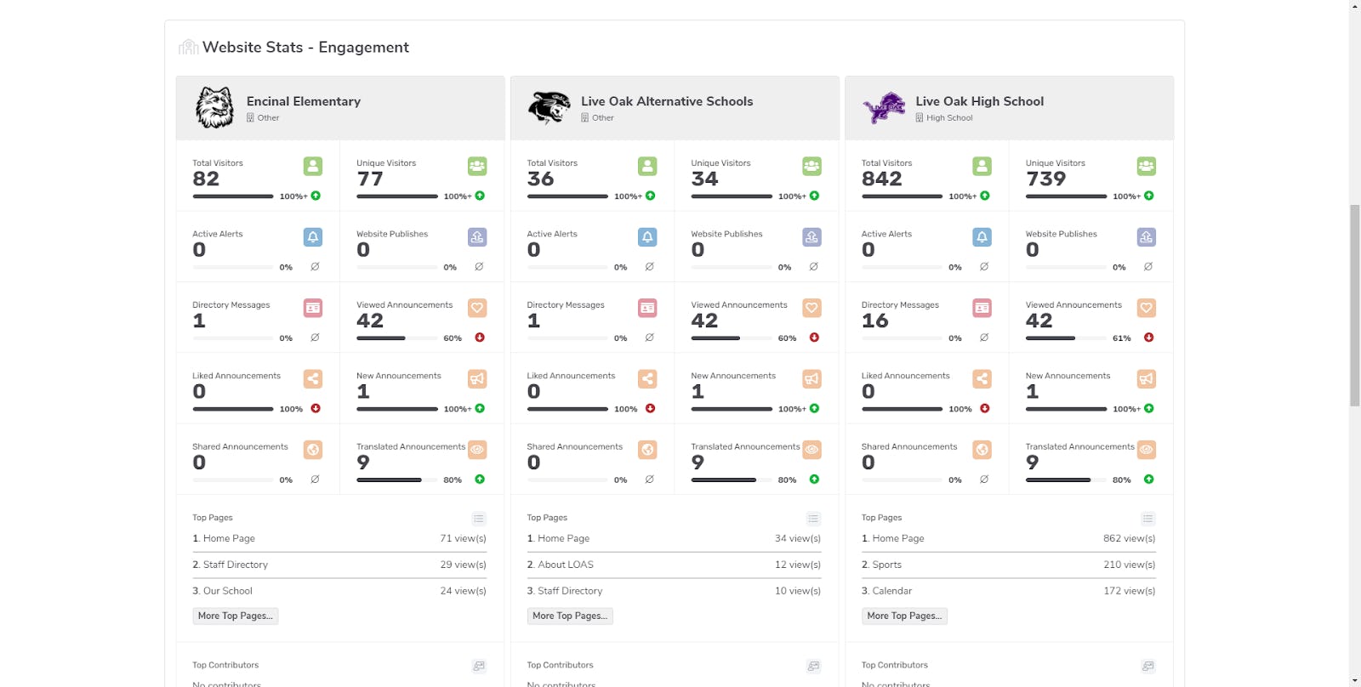Click the Viewed Announcements heart icon for Live Oak Alternative Schools
Image resolution: width=1361 pixels, height=687 pixels.
point(811,308)
